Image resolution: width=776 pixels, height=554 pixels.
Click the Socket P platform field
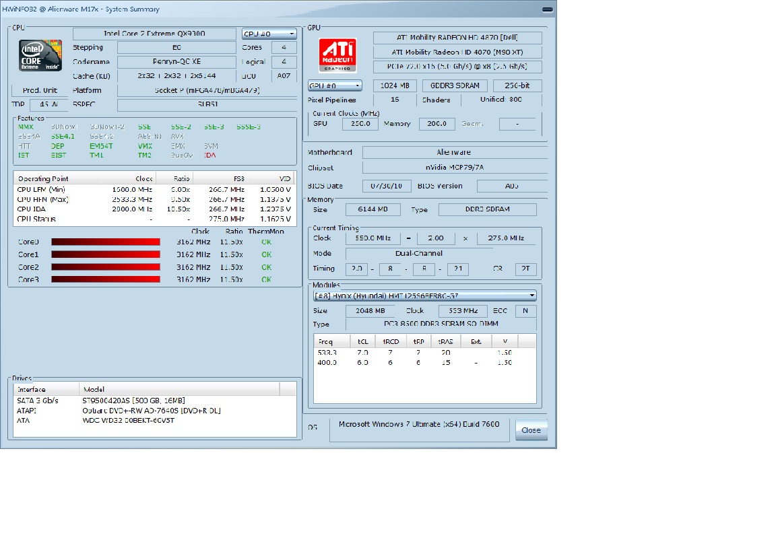coord(207,90)
